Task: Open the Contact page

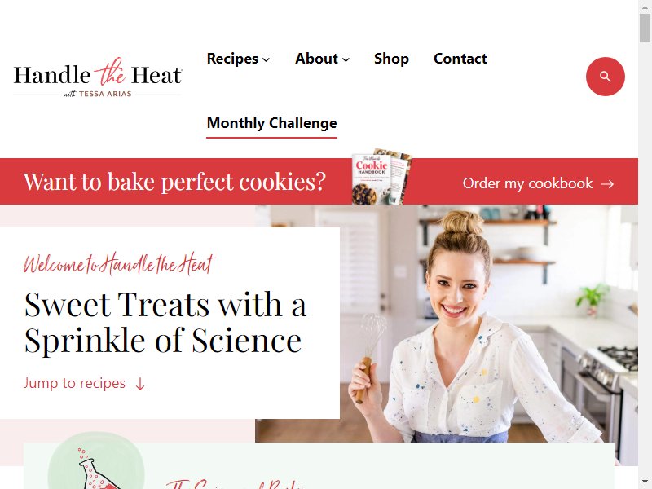Action: pyautogui.click(x=460, y=59)
